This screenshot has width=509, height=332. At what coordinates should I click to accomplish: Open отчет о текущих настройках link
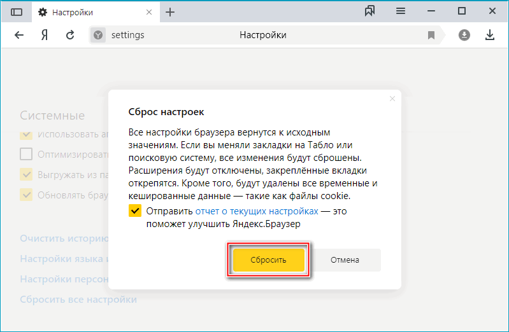coord(257,211)
